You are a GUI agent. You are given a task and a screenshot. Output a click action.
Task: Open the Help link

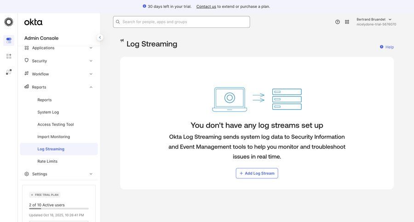pos(390,47)
